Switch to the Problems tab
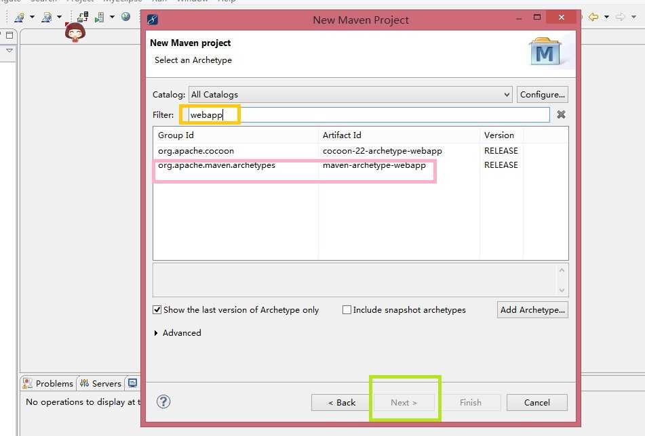645x436 pixels. coord(49,383)
